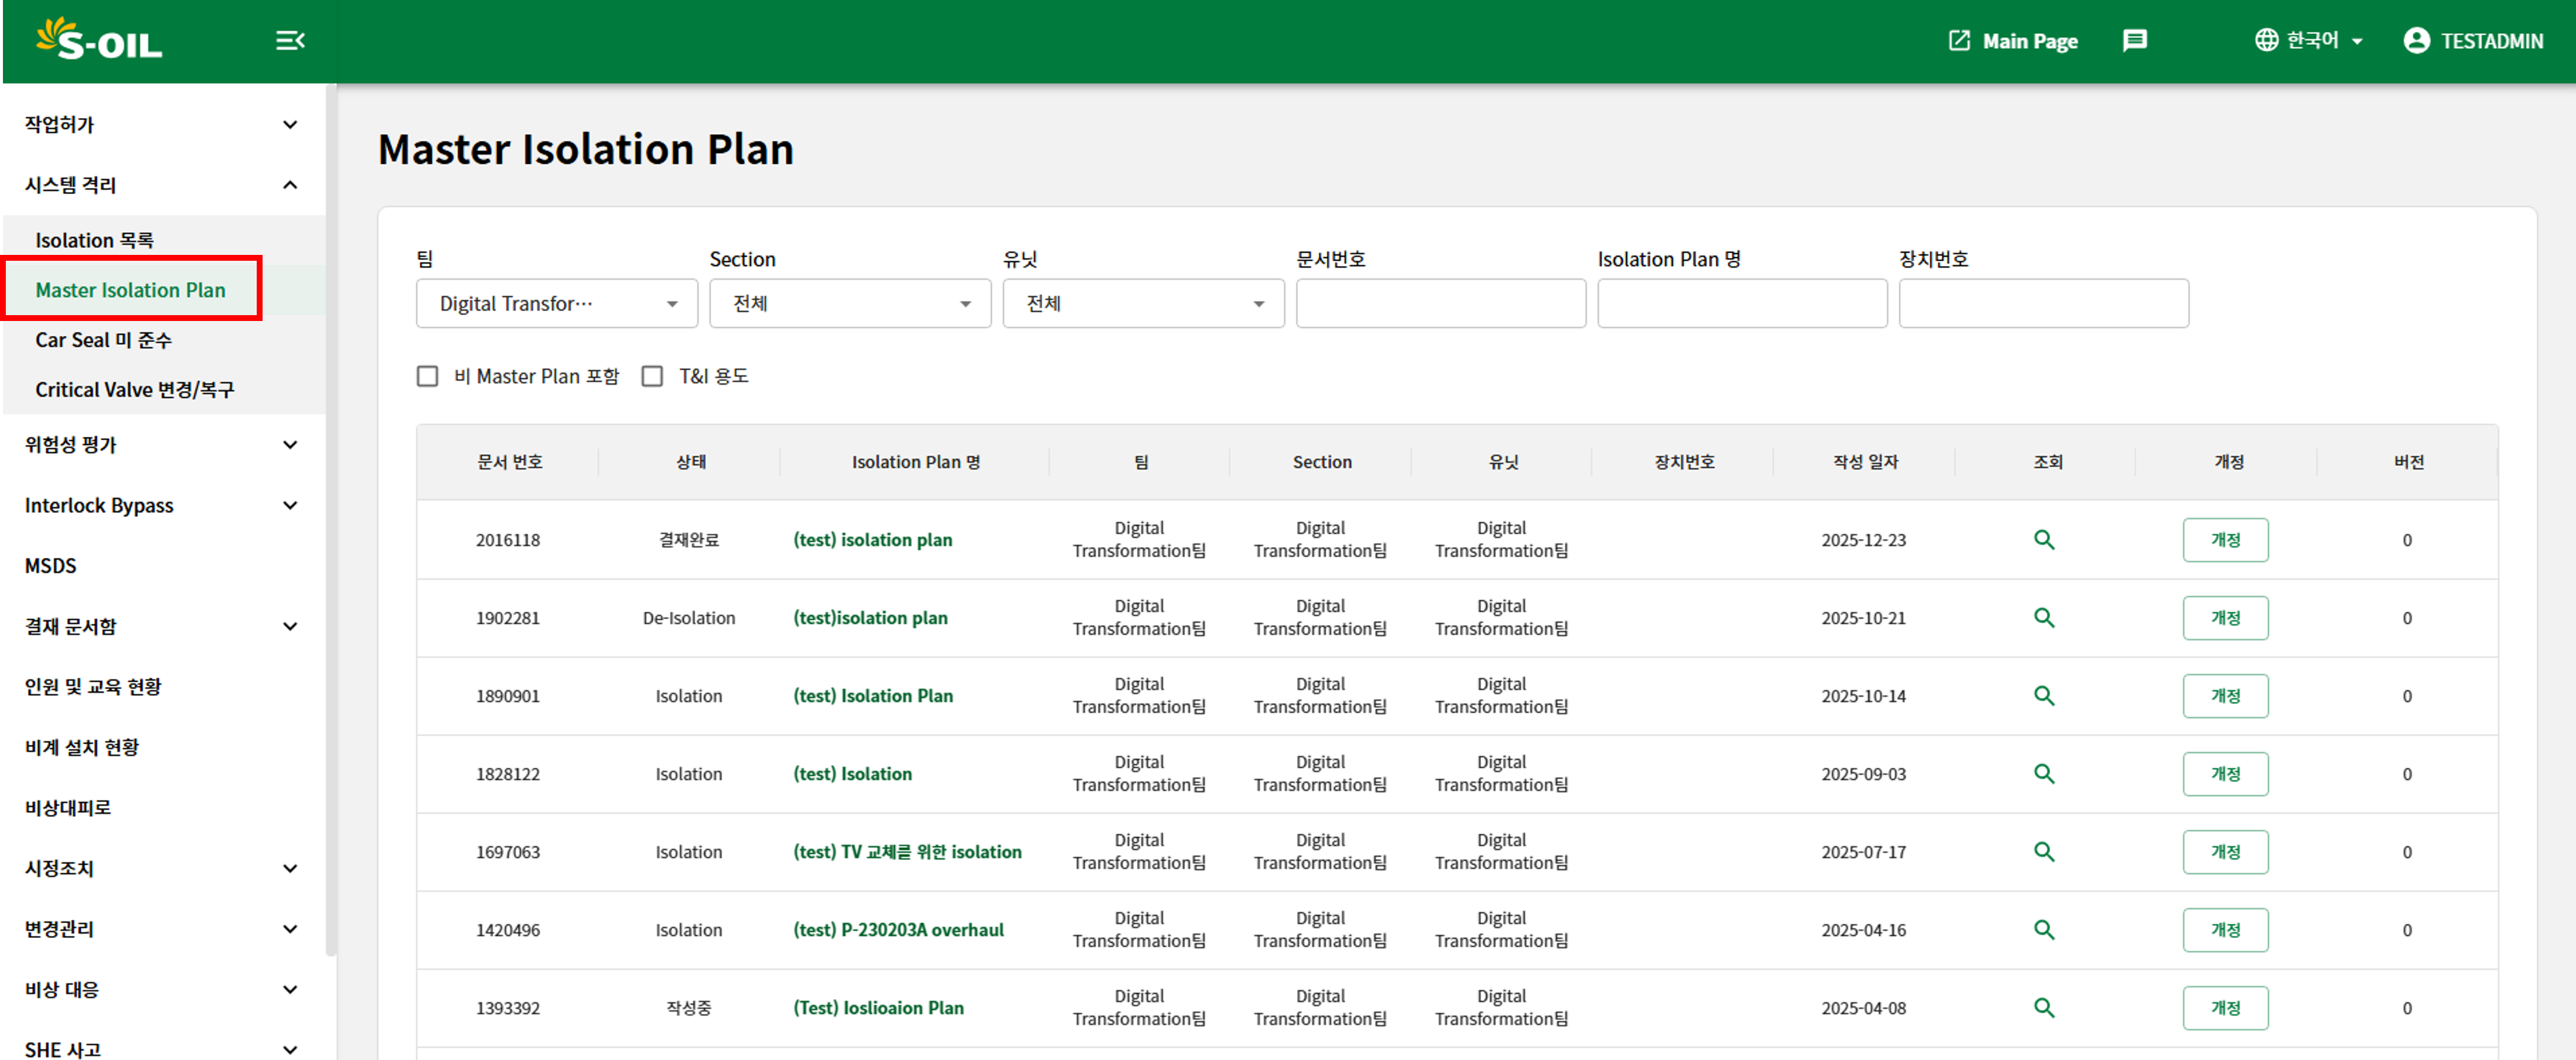The width and height of the screenshot is (2576, 1060).
Task: Open the (test) P-230203A overhaul plan link
Action: click(898, 930)
